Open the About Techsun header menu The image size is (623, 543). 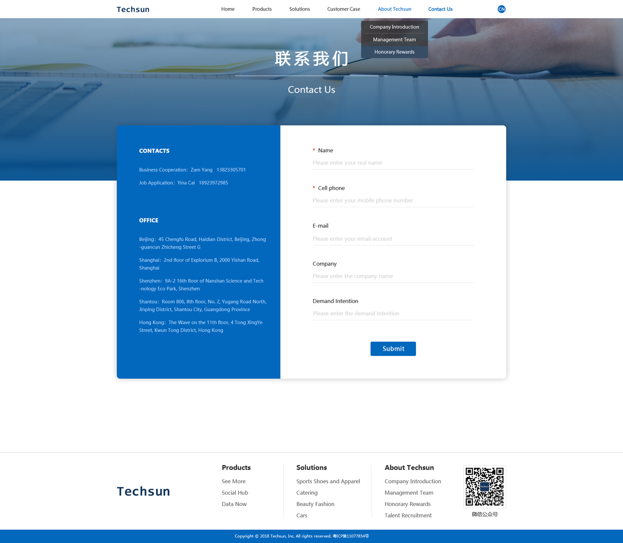[395, 9]
